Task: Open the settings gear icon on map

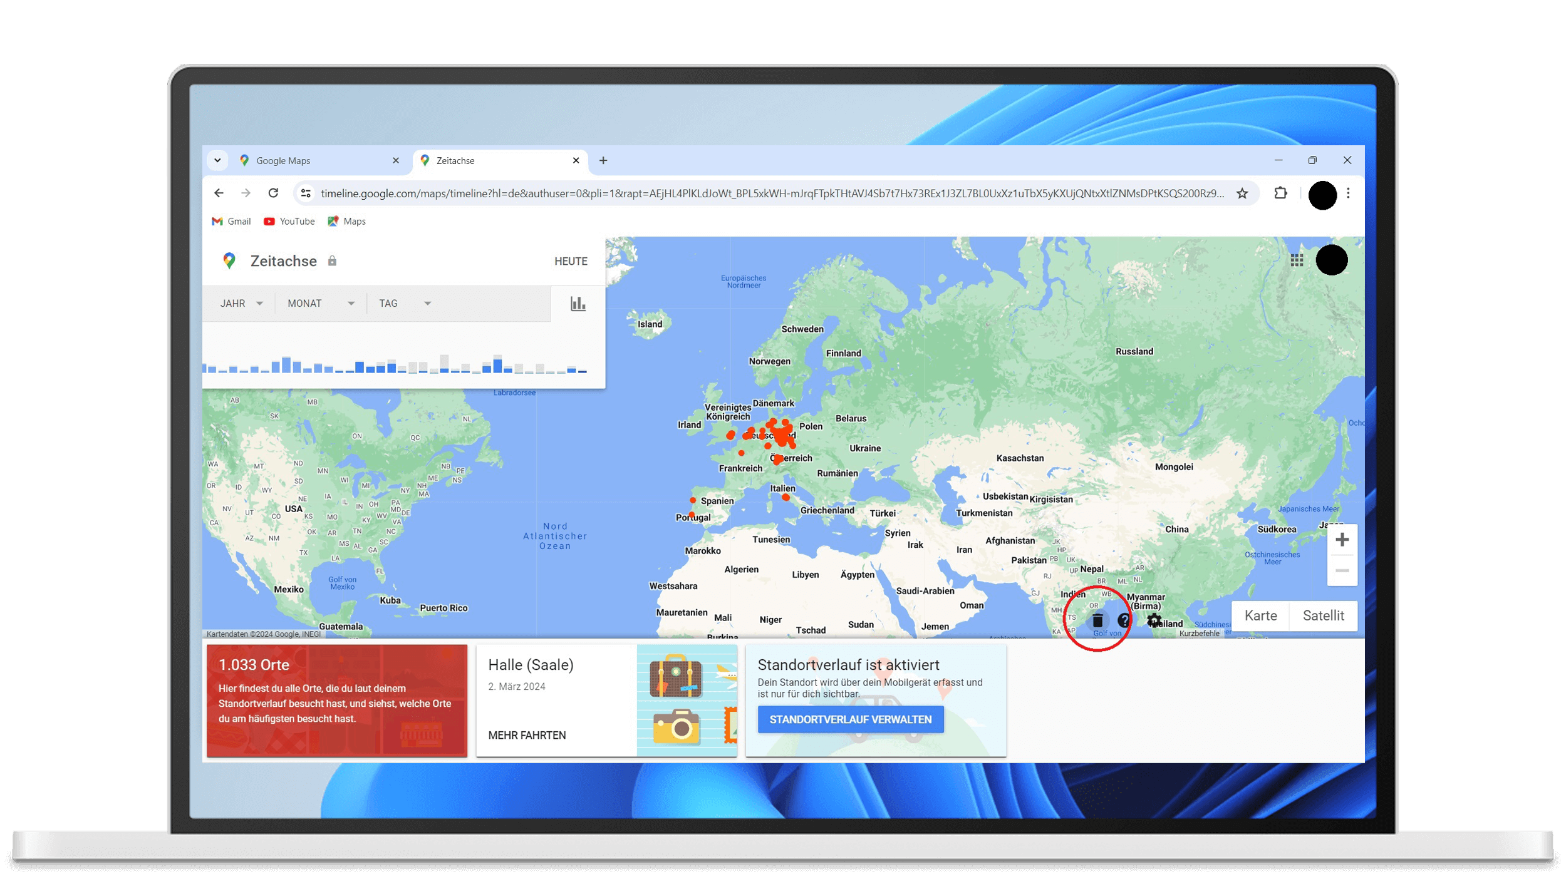Action: [1154, 620]
